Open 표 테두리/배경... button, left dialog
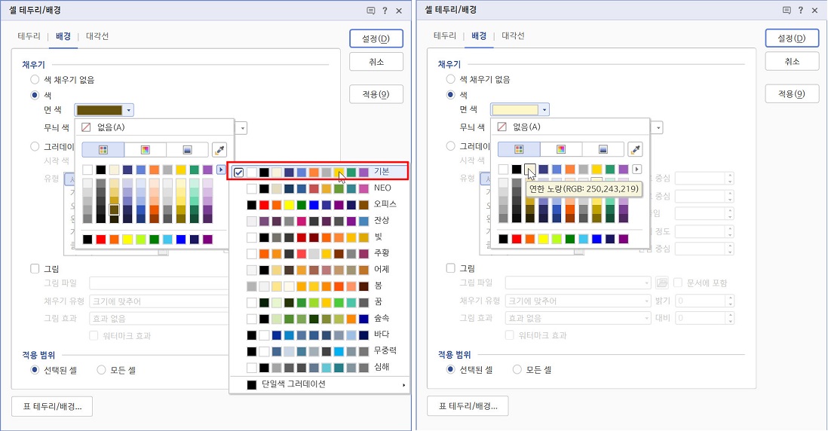 (52, 406)
